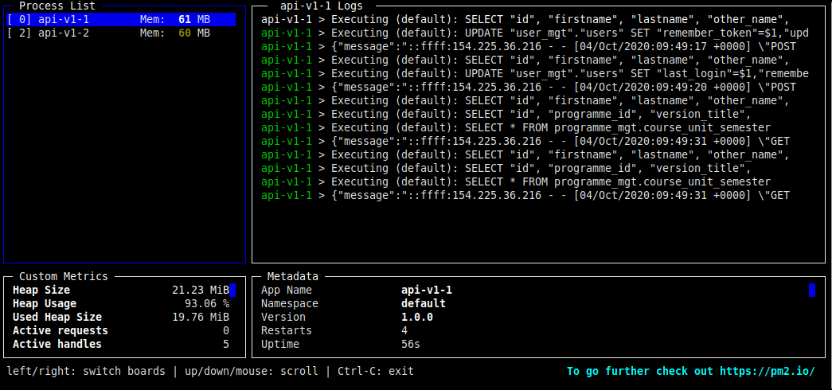Select the Metadata panel header
This screenshot has height=390, width=832.
point(292,276)
